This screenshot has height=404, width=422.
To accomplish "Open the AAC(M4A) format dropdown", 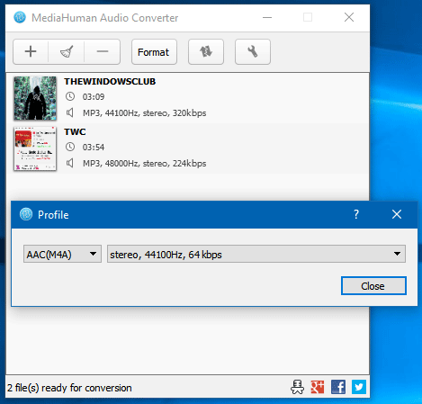I will 62,254.
